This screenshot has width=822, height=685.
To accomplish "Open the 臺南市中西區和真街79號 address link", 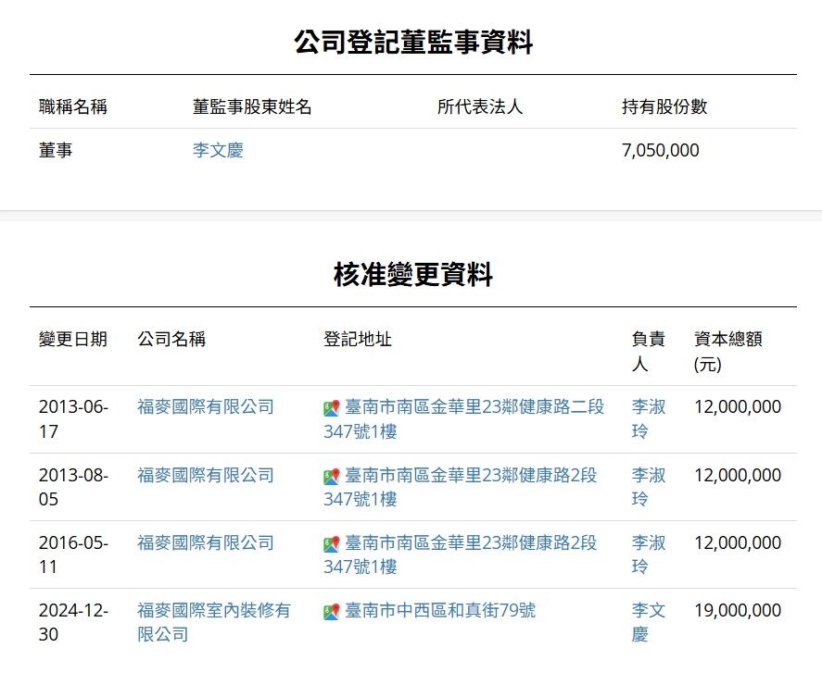I will 440,611.
